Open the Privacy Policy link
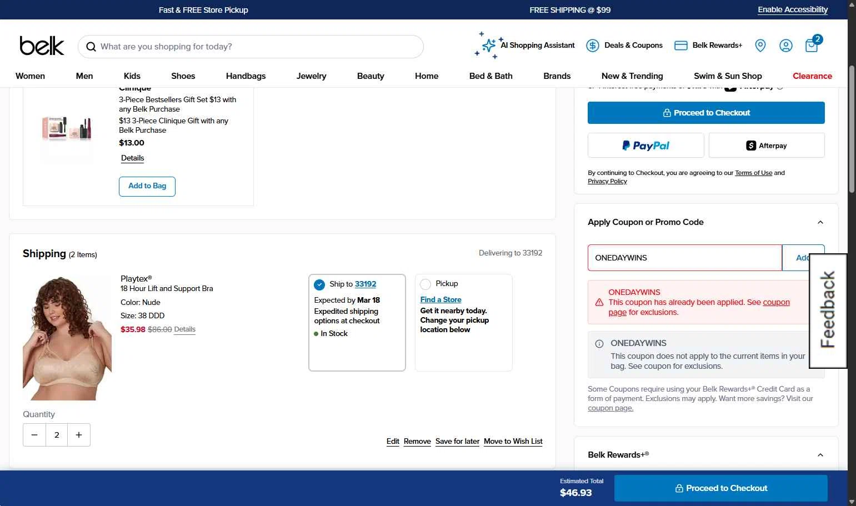This screenshot has height=506, width=856. 607,181
